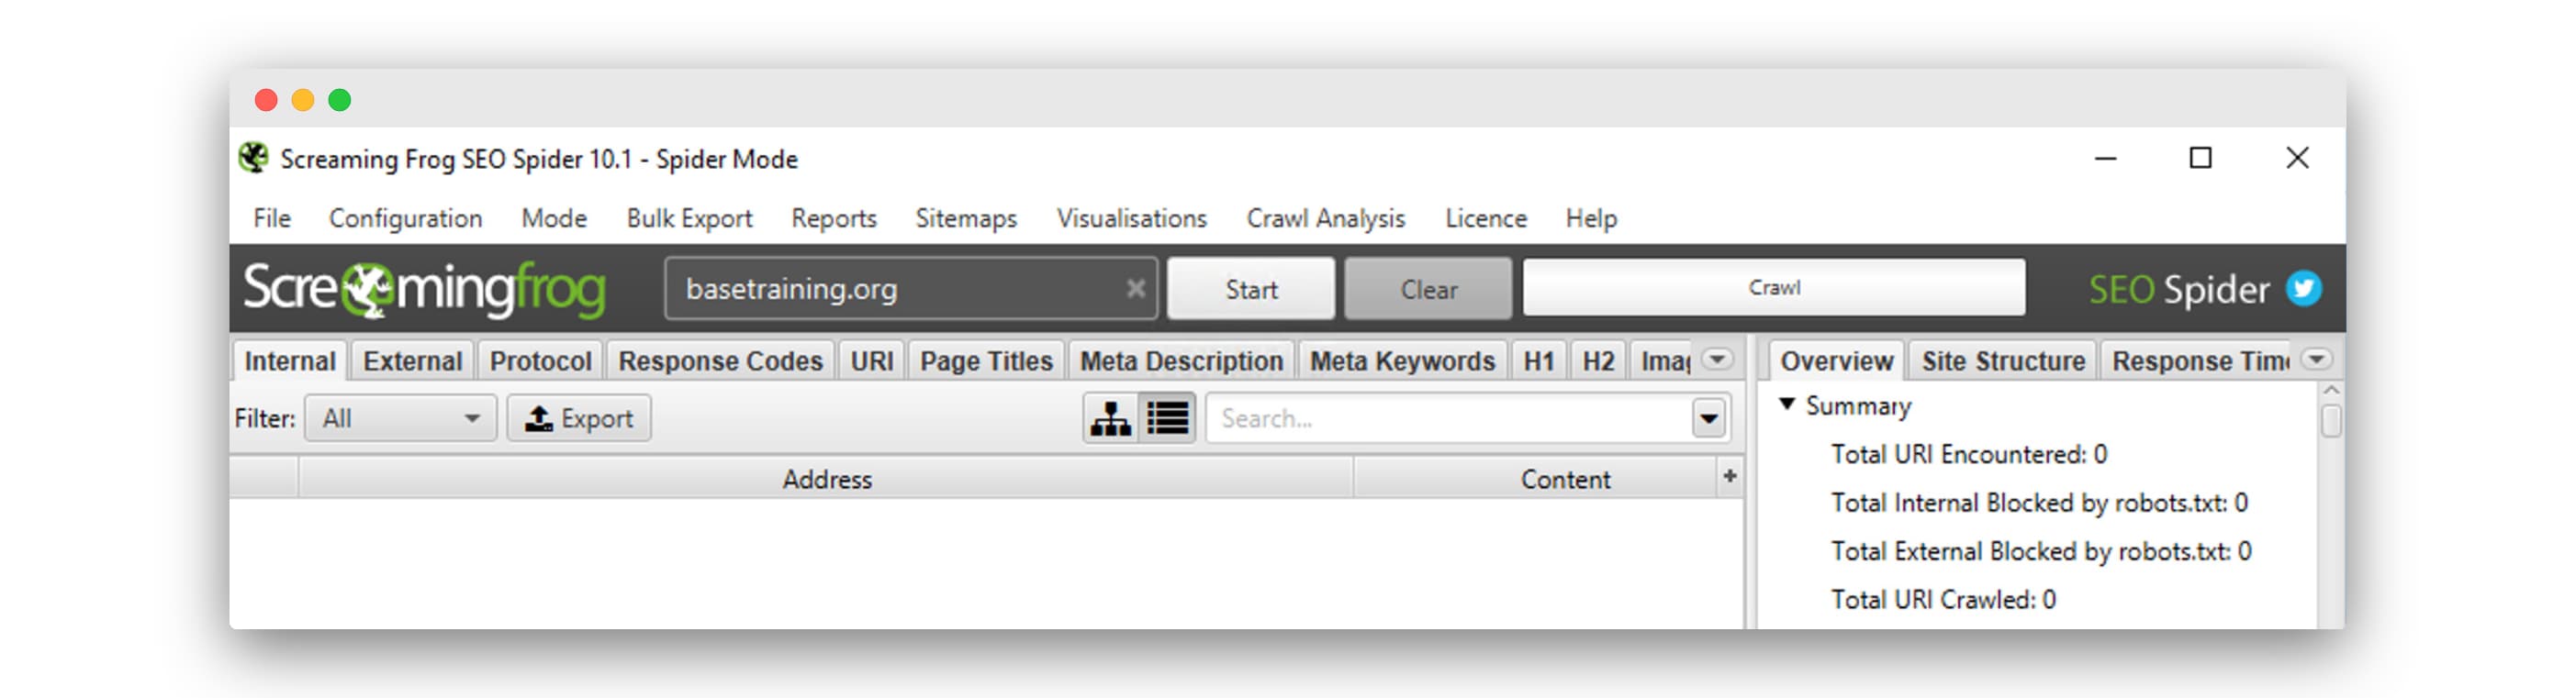Click the yellow macOS minimize dot
The width and height of the screenshot is (2576, 698).
point(303,100)
